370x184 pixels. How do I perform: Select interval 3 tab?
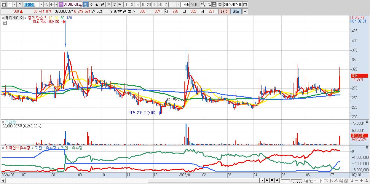point(132,4)
